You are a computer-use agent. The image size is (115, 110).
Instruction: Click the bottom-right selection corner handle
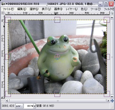click(x=107, y=94)
